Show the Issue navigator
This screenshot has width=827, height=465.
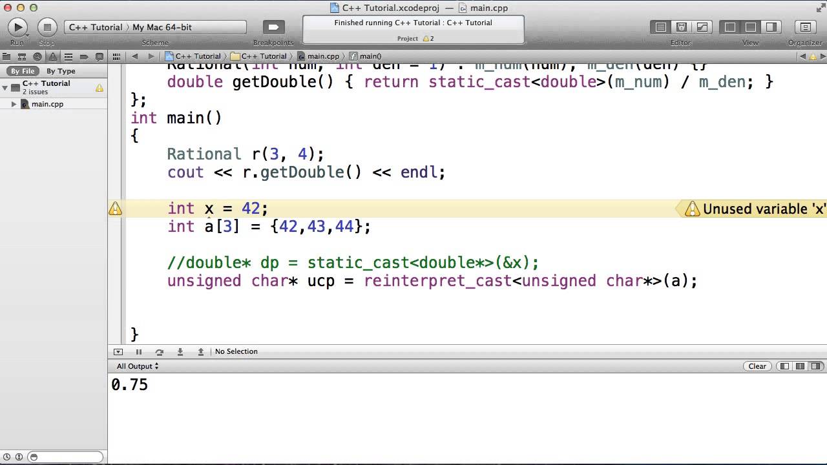point(53,56)
